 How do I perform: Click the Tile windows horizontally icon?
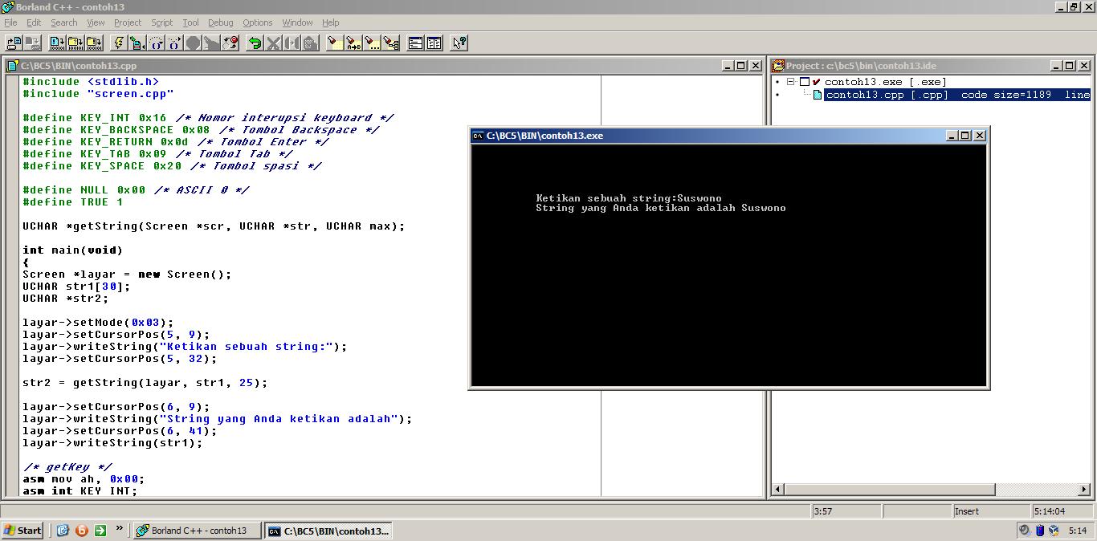pyautogui.click(x=415, y=43)
